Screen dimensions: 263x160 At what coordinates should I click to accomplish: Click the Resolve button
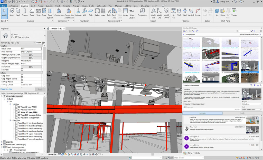pyautogui.click(x=187, y=104)
